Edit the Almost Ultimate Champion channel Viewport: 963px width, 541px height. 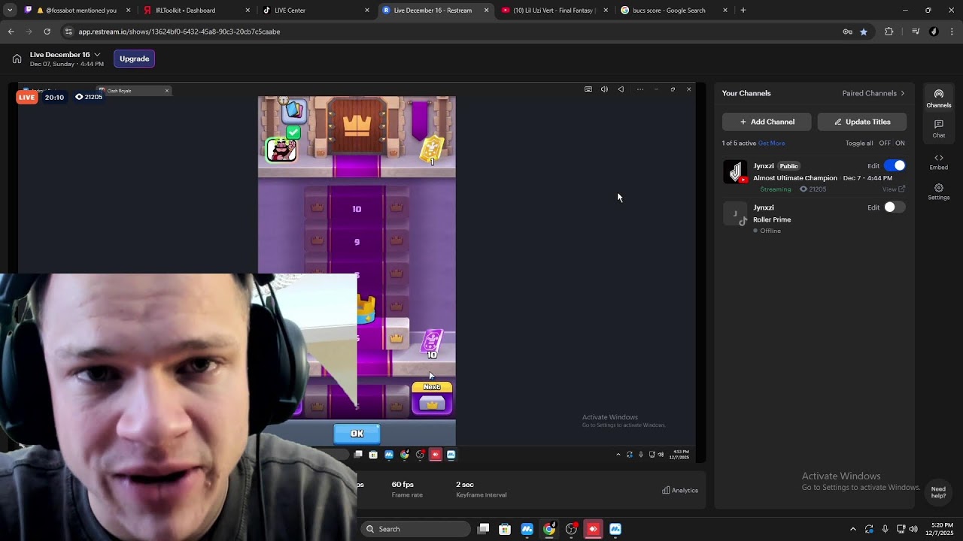point(873,166)
